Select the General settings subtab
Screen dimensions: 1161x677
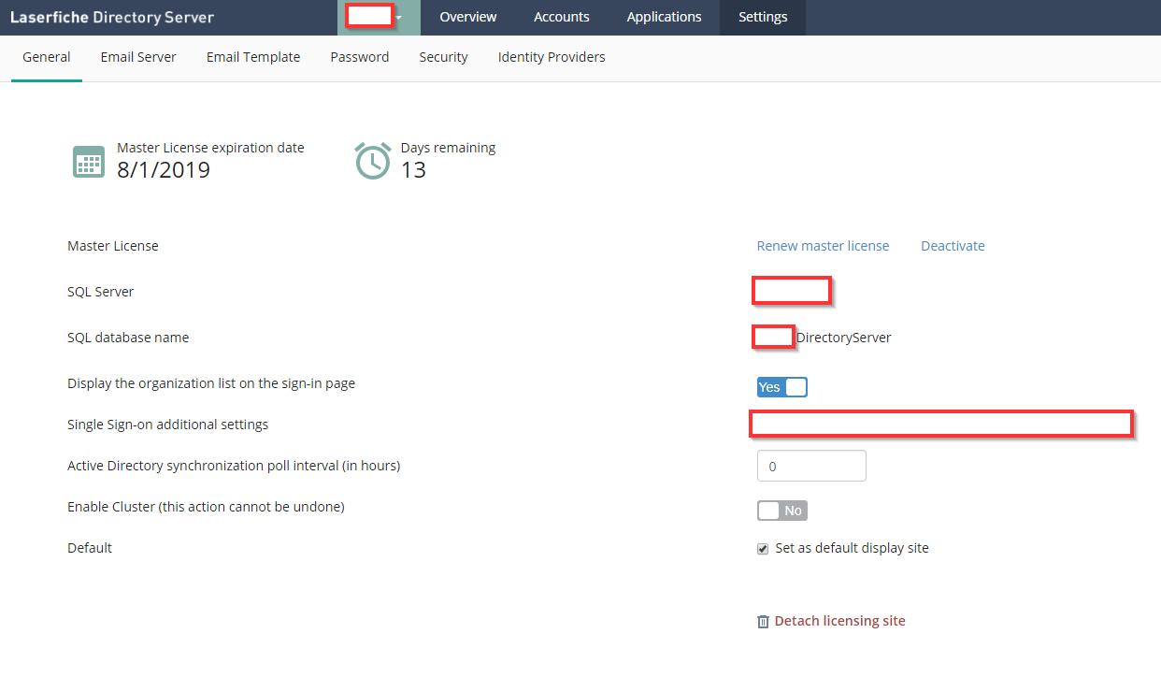point(47,58)
